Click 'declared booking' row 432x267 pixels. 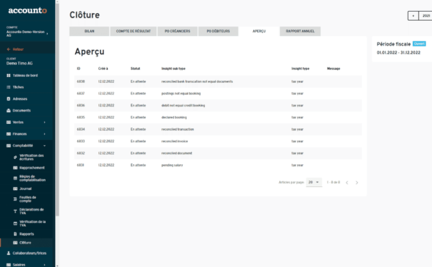[218, 117]
